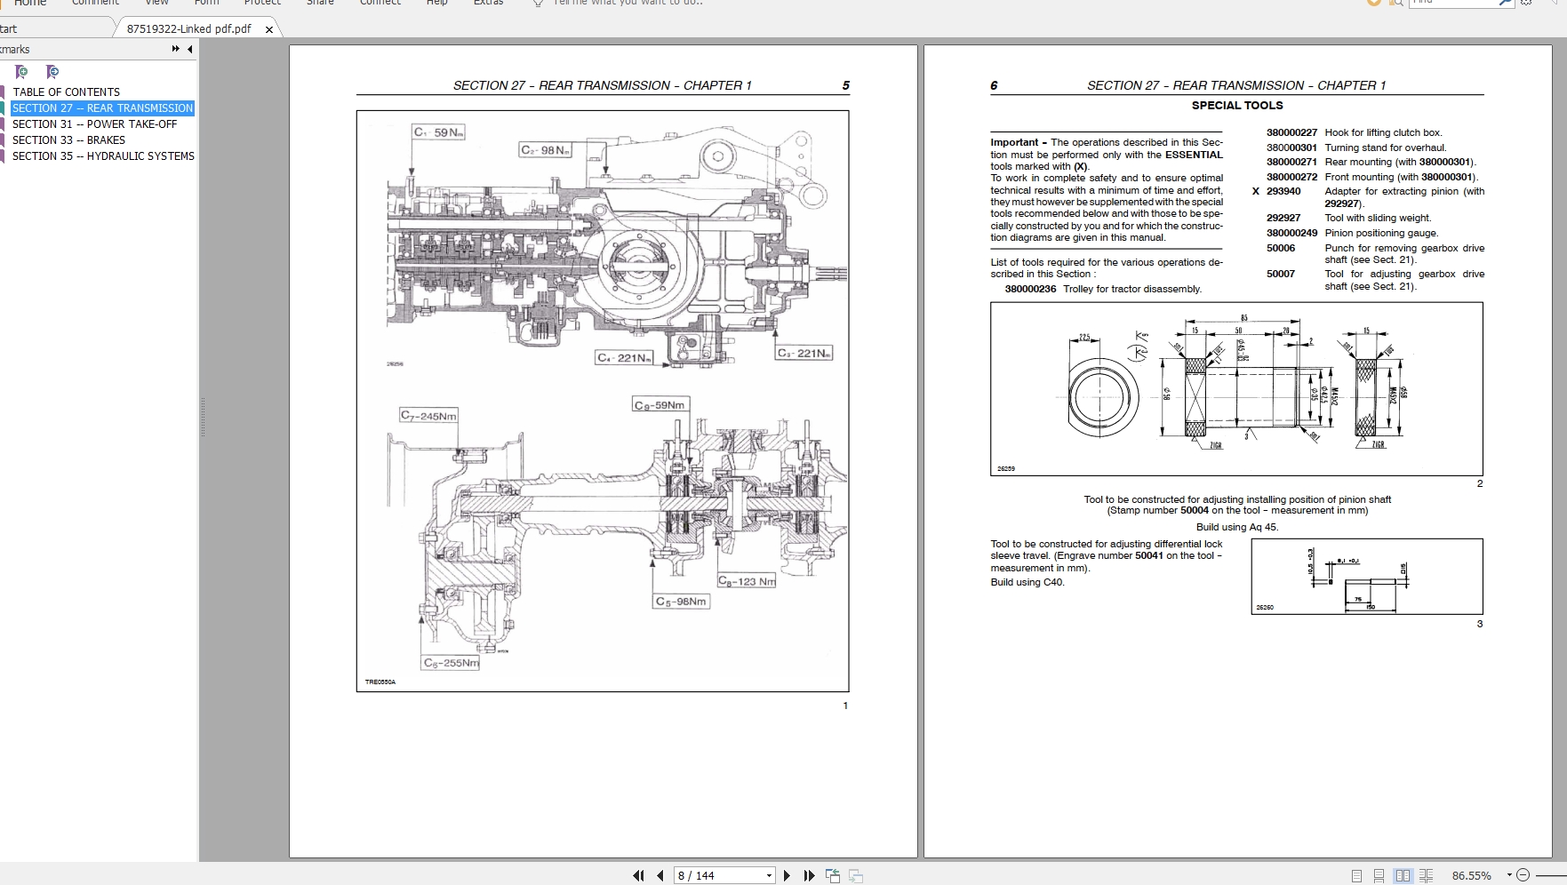The image size is (1567, 885).
Task: Enable continuous page scrolling view
Action: click(x=1379, y=875)
